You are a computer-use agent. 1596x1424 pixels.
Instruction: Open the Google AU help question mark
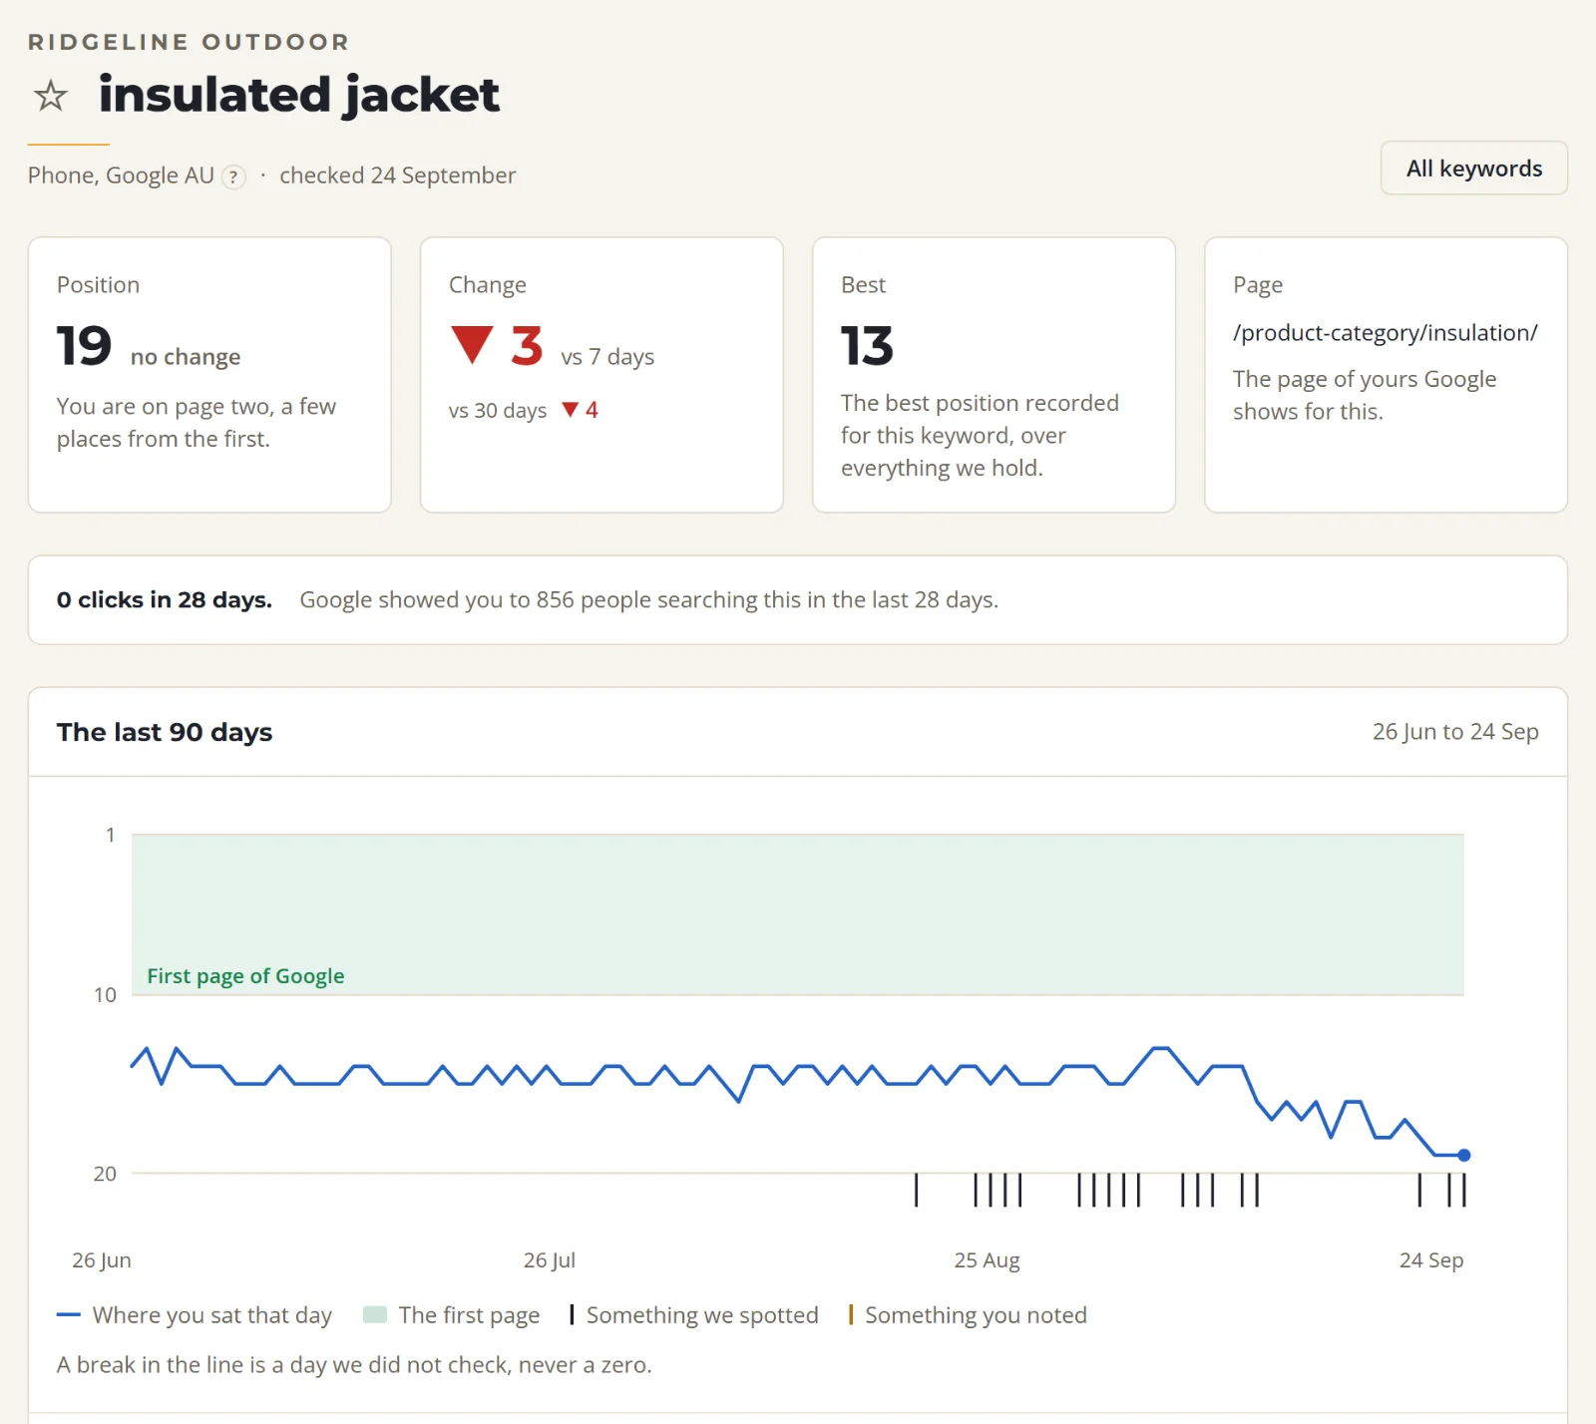(x=233, y=177)
